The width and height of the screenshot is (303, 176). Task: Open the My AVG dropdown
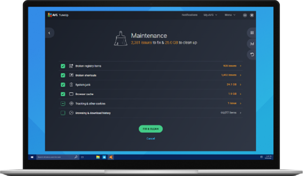click(210, 15)
